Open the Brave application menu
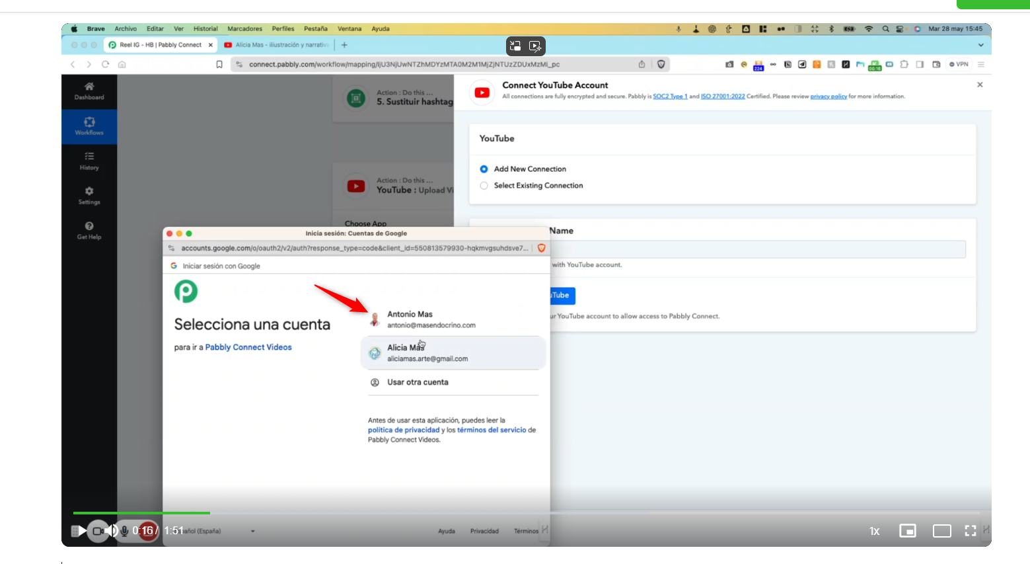The image size is (1030, 564). click(x=96, y=29)
